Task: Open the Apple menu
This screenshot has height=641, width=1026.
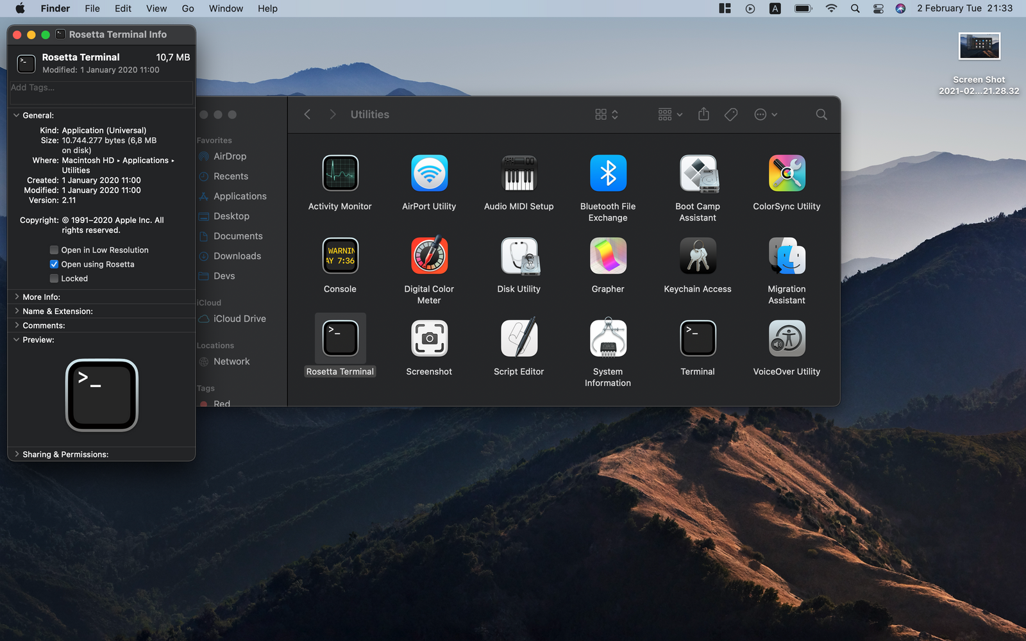Action: tap(20, 8)
